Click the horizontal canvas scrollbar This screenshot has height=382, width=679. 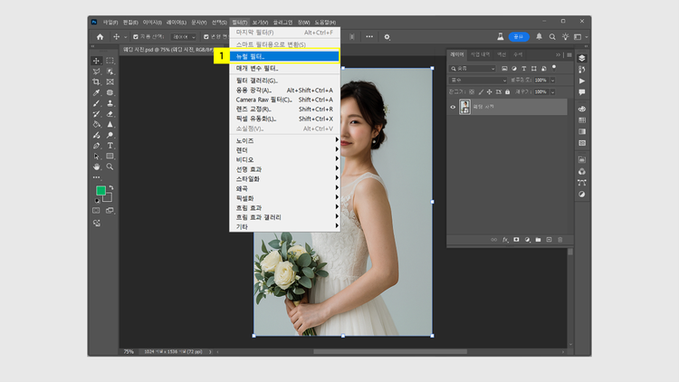(x=389, y=352)
